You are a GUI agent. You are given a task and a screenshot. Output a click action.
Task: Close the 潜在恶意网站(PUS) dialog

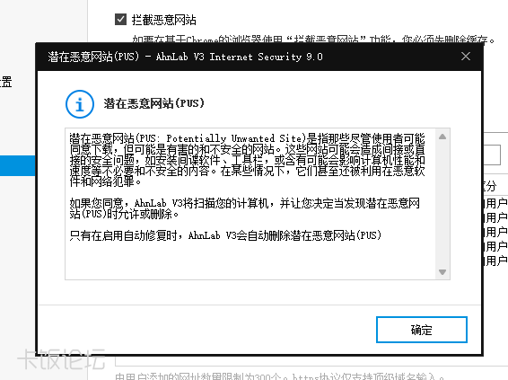coord(466,57)
